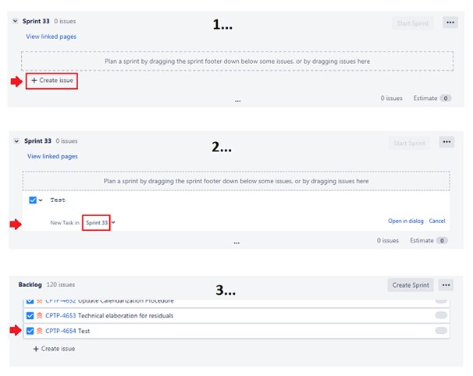Click the plus icon of Backlog Create issue
473x376 pixels.
coord(36,349)
